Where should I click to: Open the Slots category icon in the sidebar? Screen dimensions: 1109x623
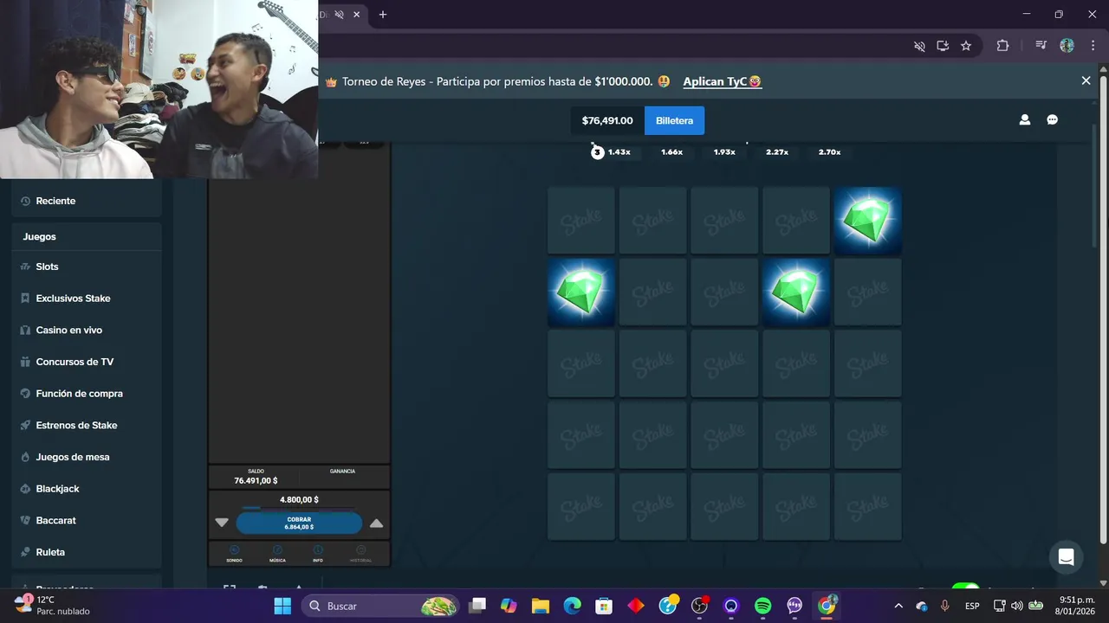click(x=25, y=267)
